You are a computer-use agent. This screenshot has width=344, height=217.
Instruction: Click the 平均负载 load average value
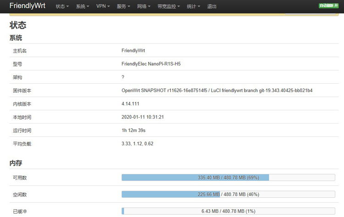[x=137, y=144]
